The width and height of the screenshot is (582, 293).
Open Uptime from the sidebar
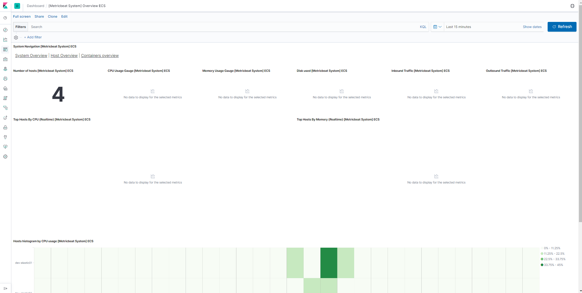click(5, 118)
